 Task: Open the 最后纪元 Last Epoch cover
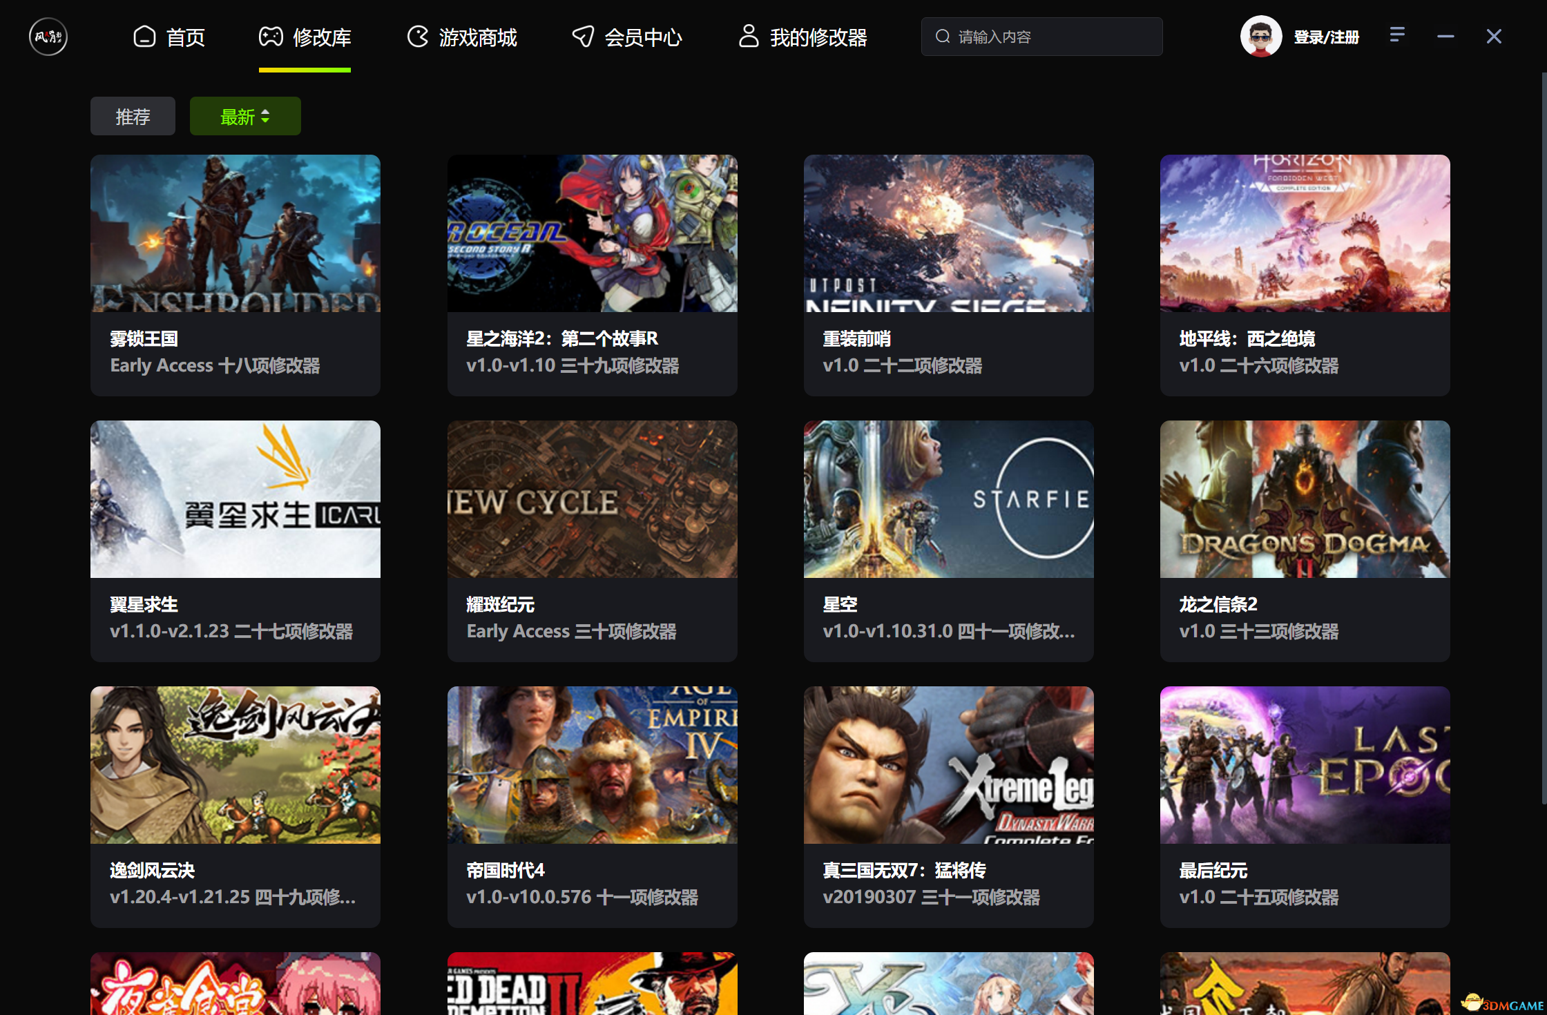point(1305,765)
